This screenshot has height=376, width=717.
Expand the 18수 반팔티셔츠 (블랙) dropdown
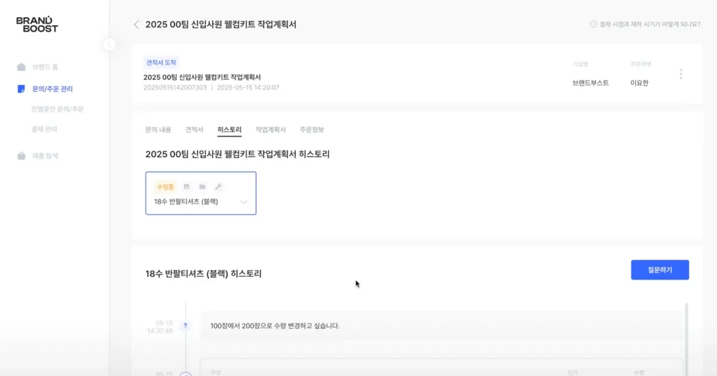[x=243, y=202]
